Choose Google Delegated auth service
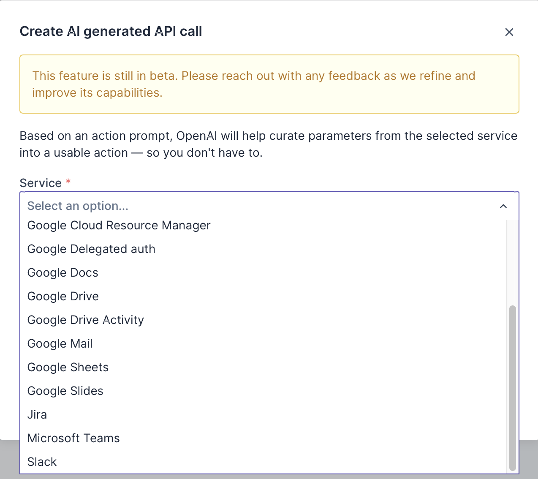Viewport: 538px width, 479px height. click(x=91, y=249)
